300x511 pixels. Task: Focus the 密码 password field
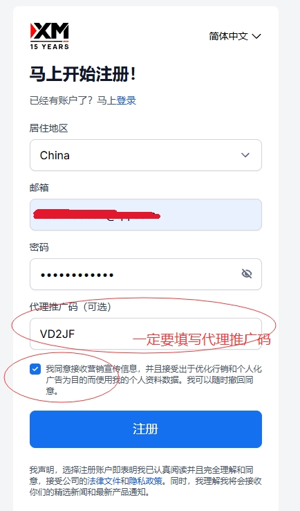click(146, 274)
